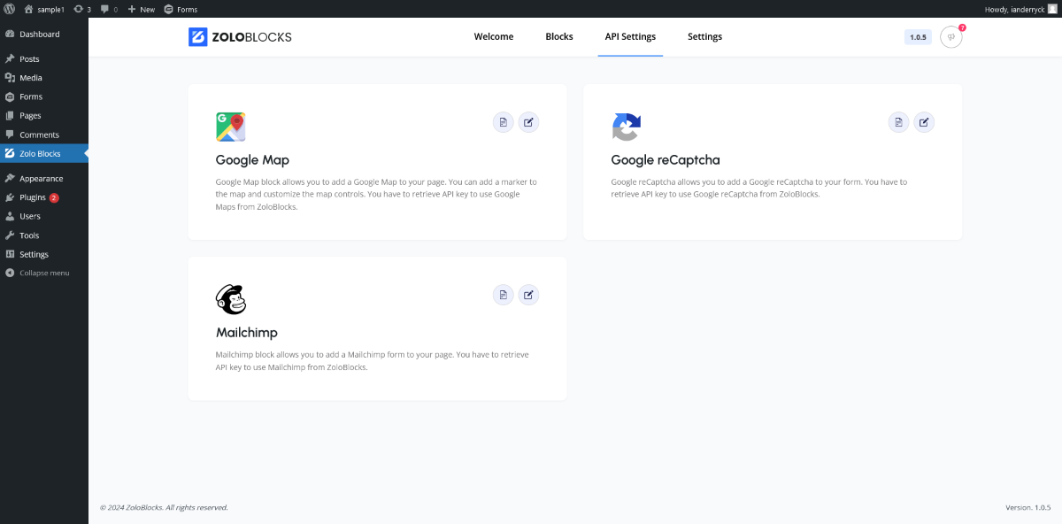Screen dimensions: 1062x524
Task: Click the user avatar in admin bar
Action: (x=1053, y=9)
